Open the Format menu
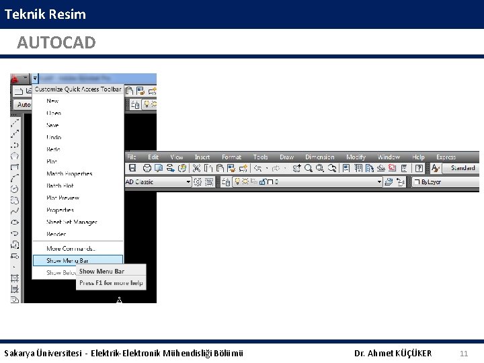 tap(231, 157)
